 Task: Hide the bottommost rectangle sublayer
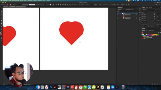(118, 18)
